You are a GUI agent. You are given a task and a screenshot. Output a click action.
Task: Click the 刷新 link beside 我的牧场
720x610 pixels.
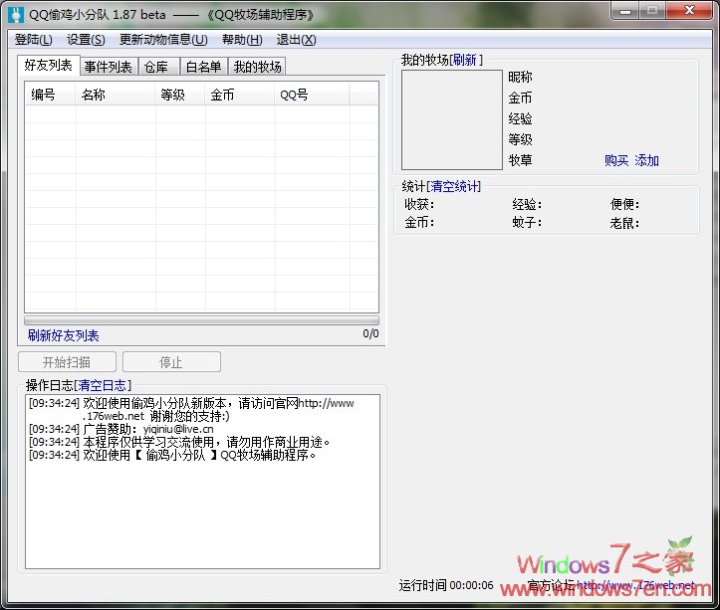465,61
